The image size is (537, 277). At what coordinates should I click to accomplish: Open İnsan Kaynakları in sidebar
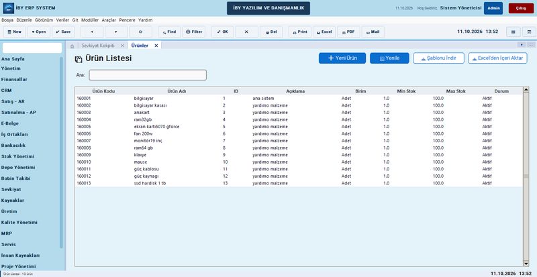[20, 256]
